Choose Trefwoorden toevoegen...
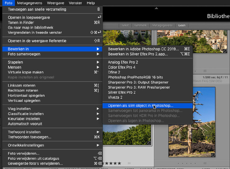The height and width of the screenshot is (169, 230). pyautogui.click(x=52, y=137)
